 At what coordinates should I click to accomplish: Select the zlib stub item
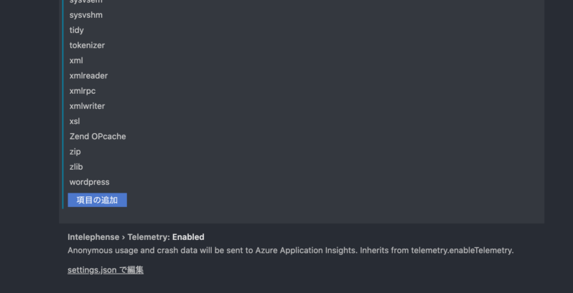pos(76,167)
